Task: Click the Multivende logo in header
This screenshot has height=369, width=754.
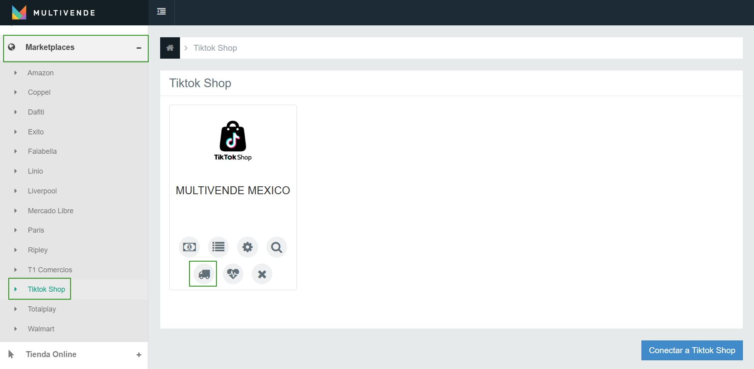Action: [x=54, y=13]
